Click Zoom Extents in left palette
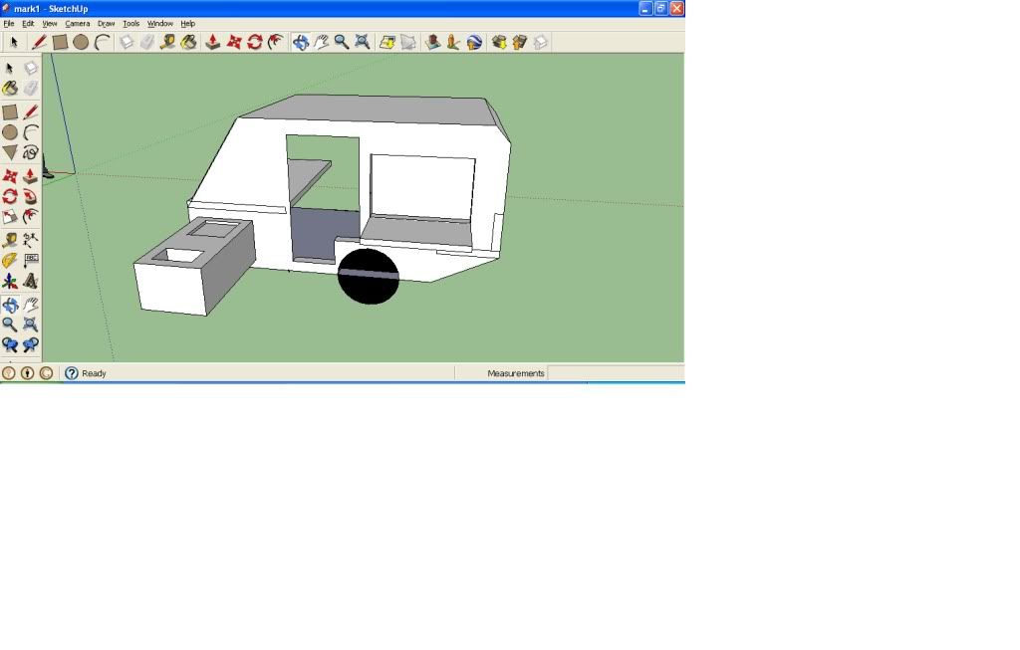Viewport: 1020px width, 650px height. (x=31, y=325)
